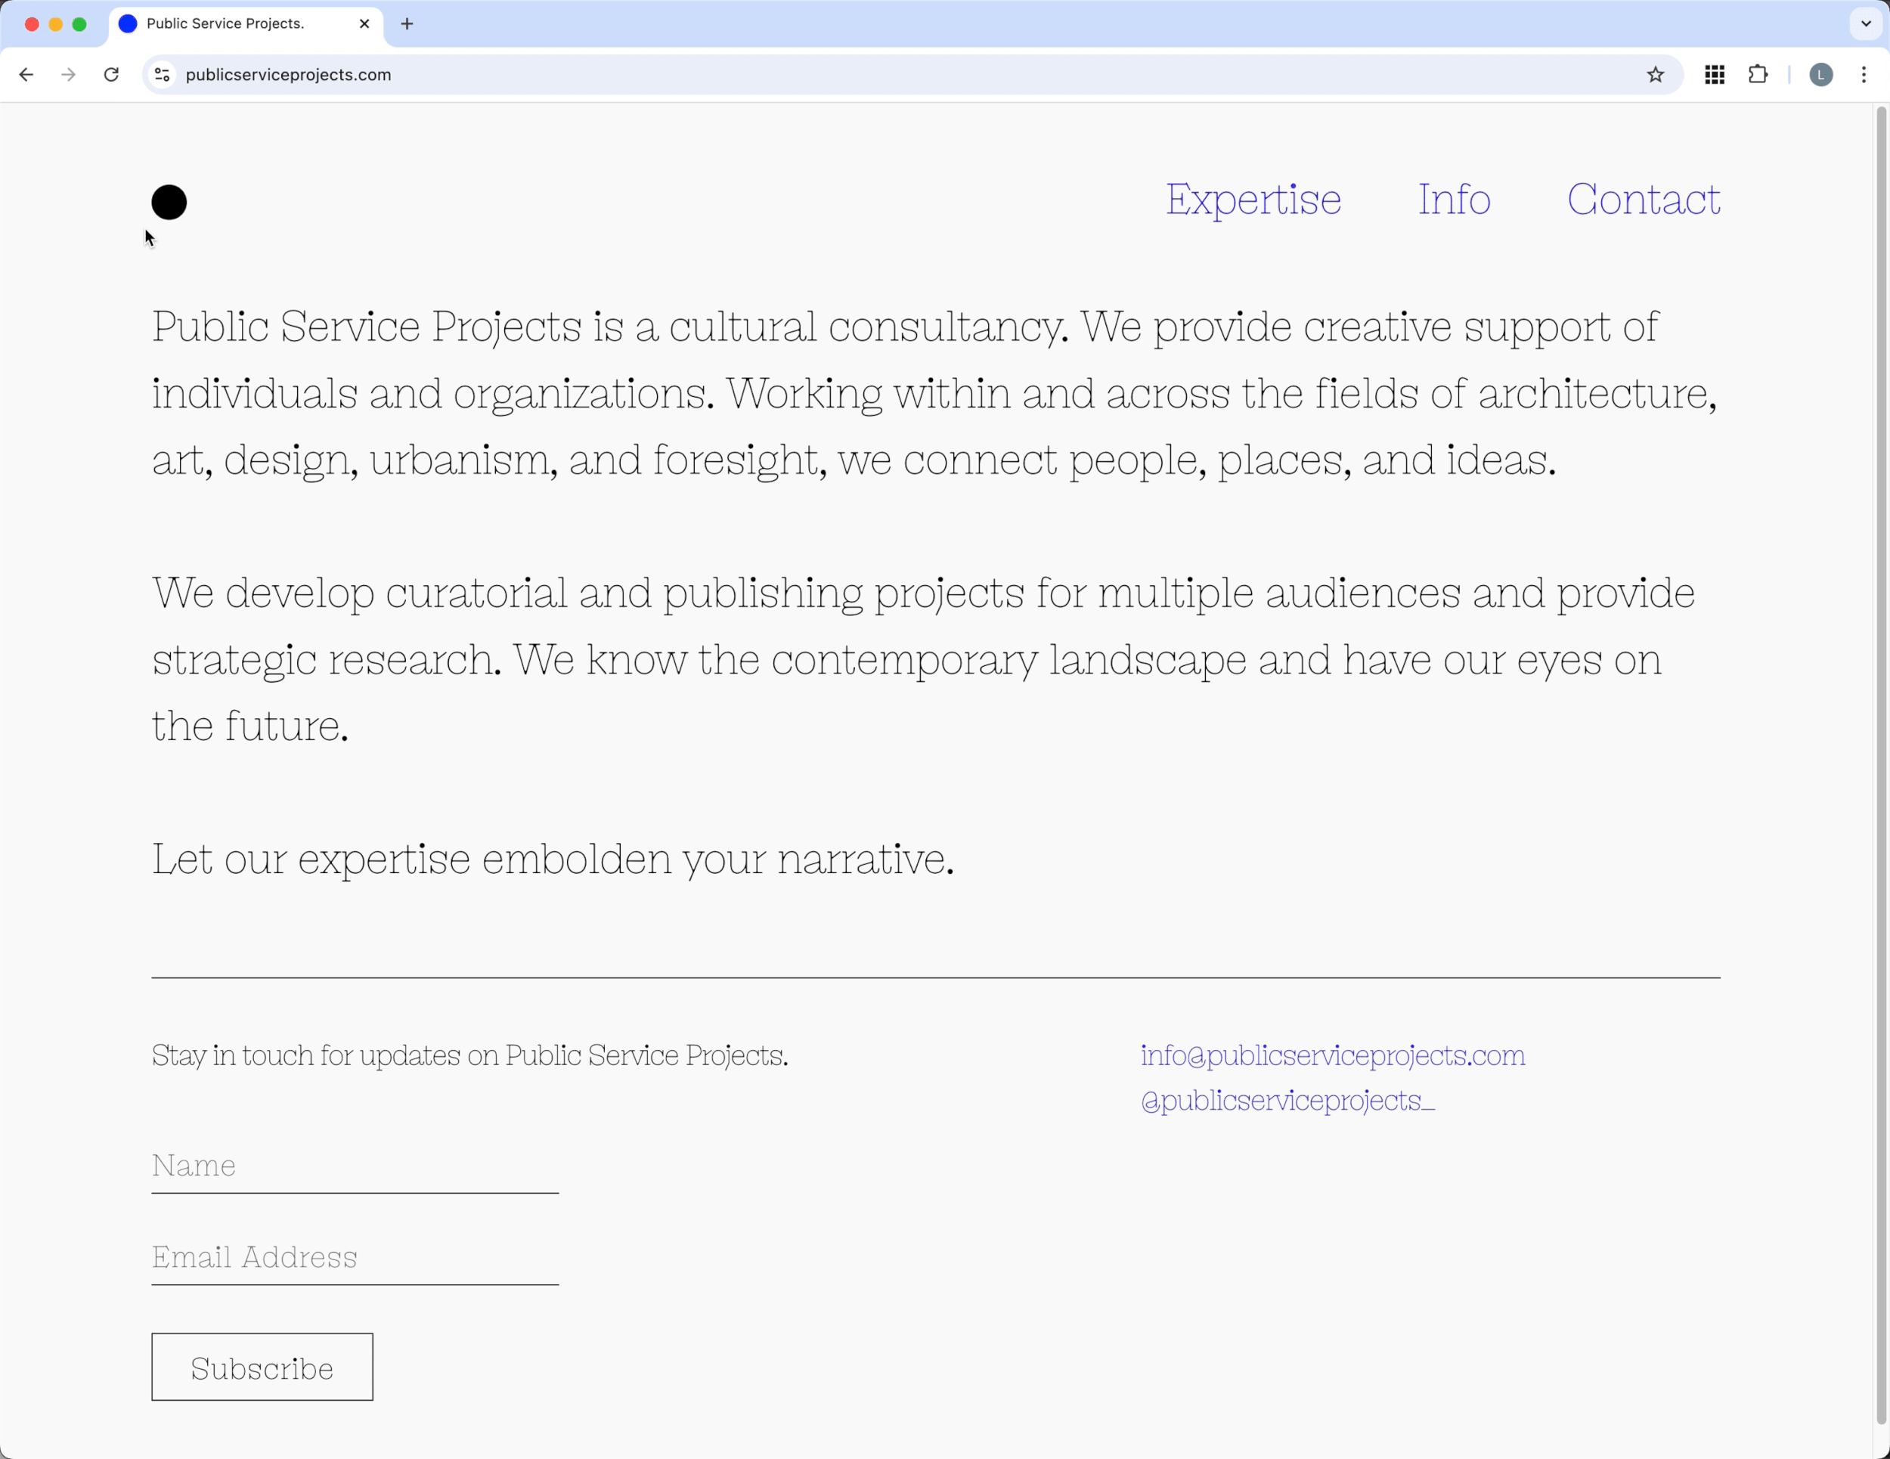Expand the tab search chevron

point(1866,23)
